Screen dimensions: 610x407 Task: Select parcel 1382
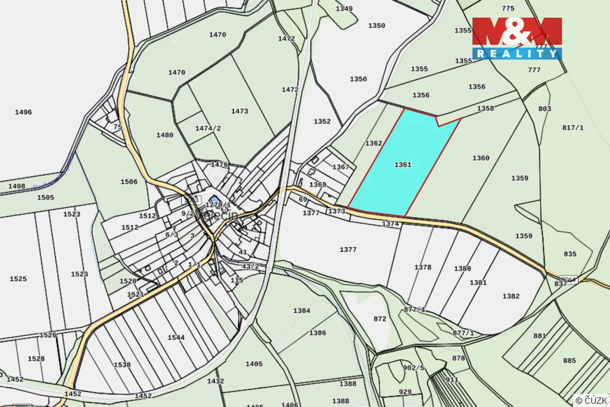[511, 296]
